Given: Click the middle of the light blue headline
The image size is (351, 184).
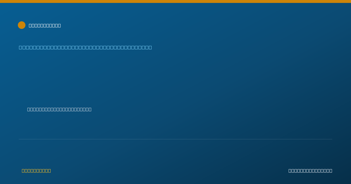Looking at the screenshot, I should click(85, 47).
